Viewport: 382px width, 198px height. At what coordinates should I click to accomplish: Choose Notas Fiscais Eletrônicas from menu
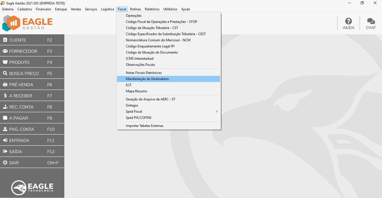click(144, 73)
